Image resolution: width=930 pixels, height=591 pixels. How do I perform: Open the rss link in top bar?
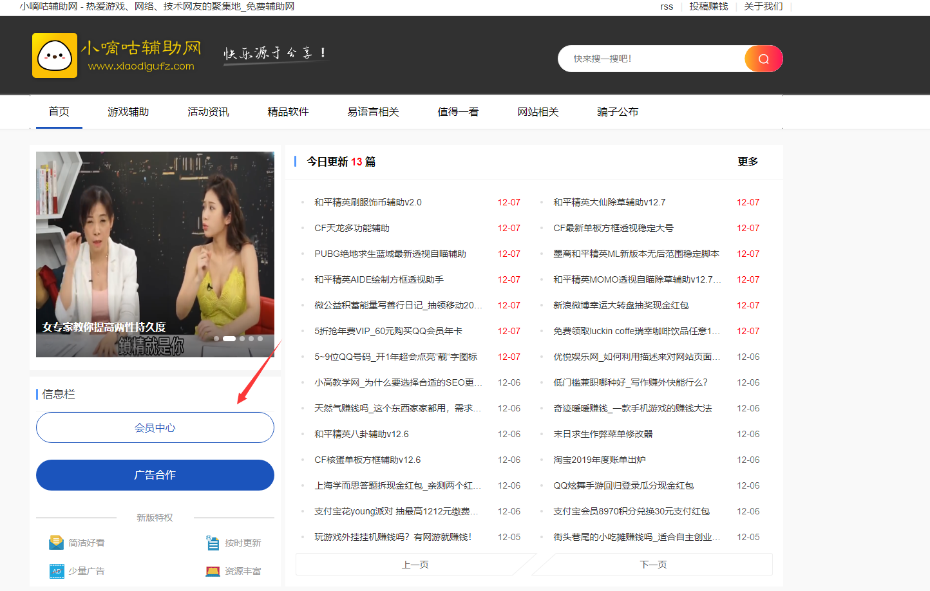tap(667, 6)
